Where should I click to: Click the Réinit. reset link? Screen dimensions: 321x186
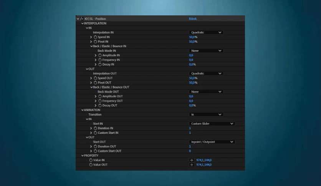pyautogui.click(x=193, y=19)
